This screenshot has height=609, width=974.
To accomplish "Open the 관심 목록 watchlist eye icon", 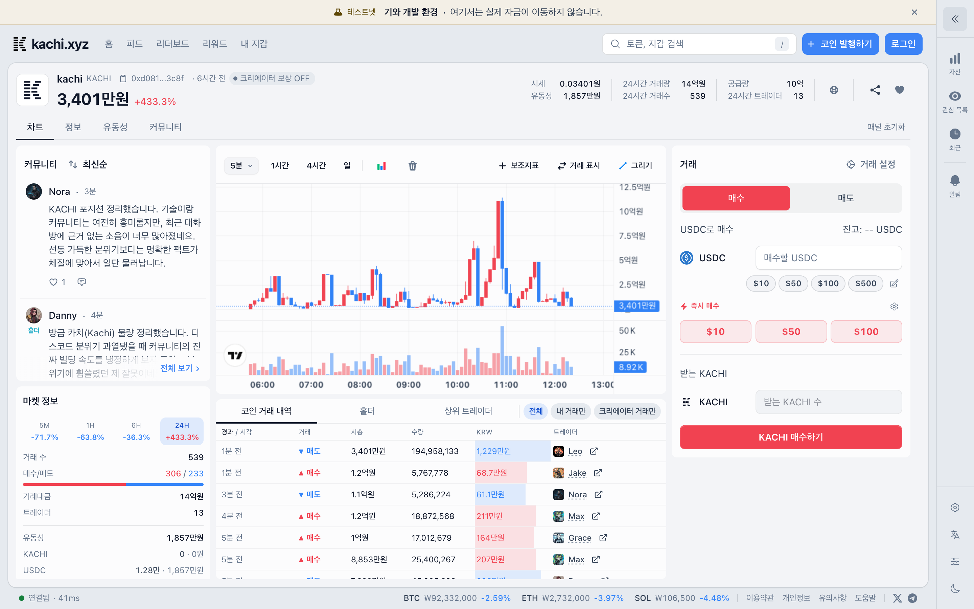I will pyautogui.click(x=955, y=101).
